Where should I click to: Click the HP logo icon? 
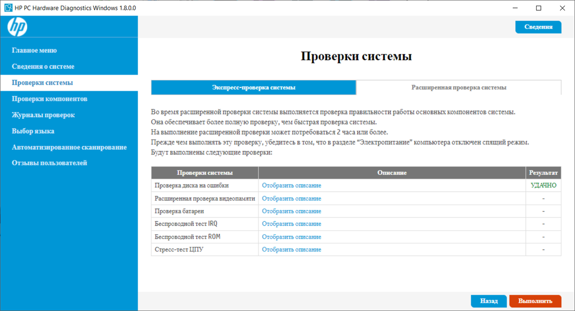pyautogui.click(x=17, y=27)
